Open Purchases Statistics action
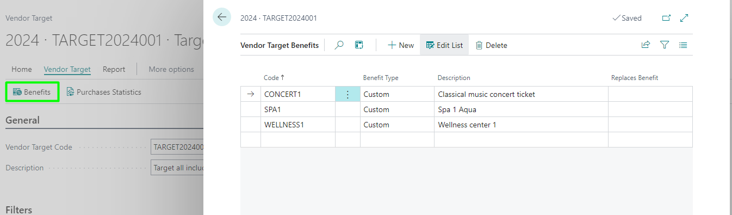 pyautogui.click(x=104, y=92)
